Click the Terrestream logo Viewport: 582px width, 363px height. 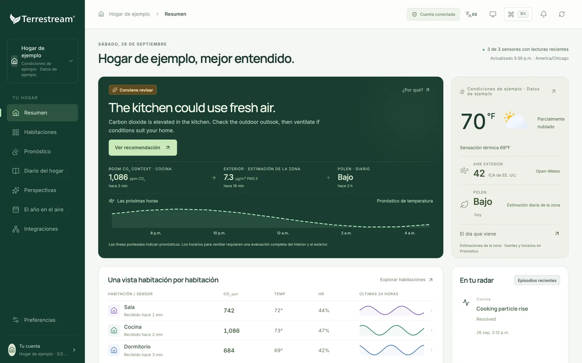tap(42, 19)
